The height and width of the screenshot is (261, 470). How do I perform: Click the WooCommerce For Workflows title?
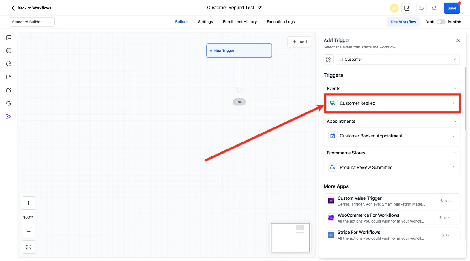(368, 215)
